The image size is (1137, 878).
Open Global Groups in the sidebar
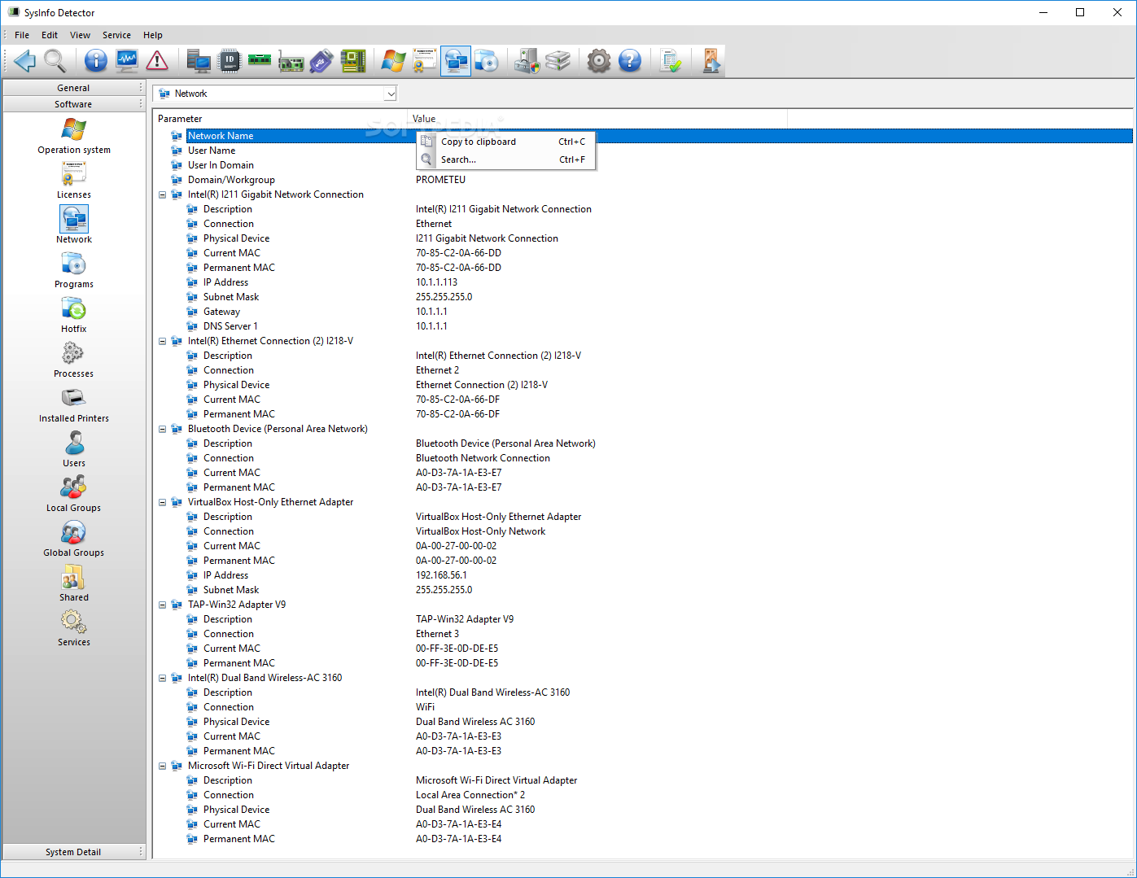tap(74, 539)
